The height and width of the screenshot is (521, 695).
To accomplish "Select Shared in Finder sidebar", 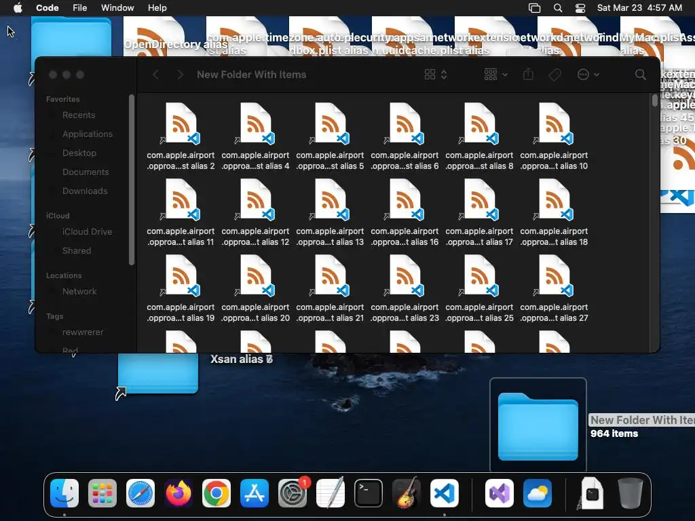I will pyautogui.click(x=76, y=251).
